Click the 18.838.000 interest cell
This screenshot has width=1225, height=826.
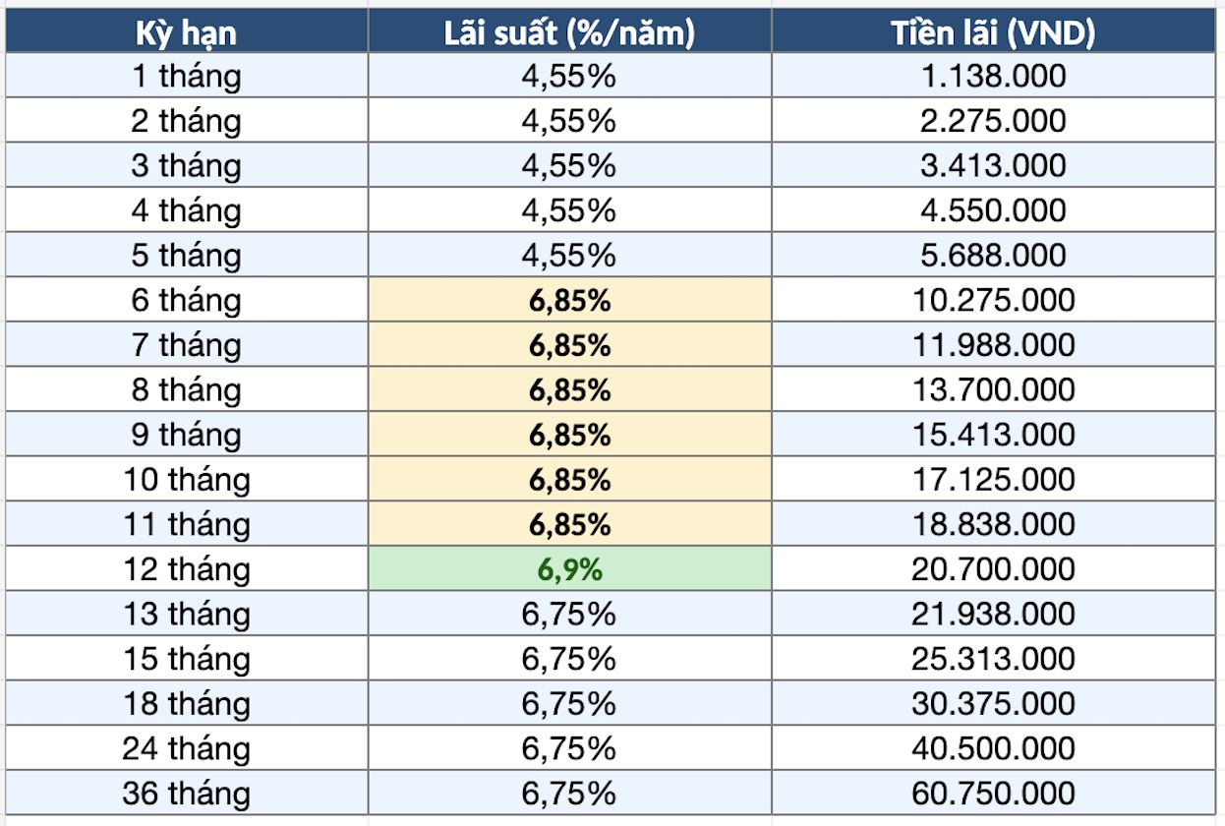(994, 524)
